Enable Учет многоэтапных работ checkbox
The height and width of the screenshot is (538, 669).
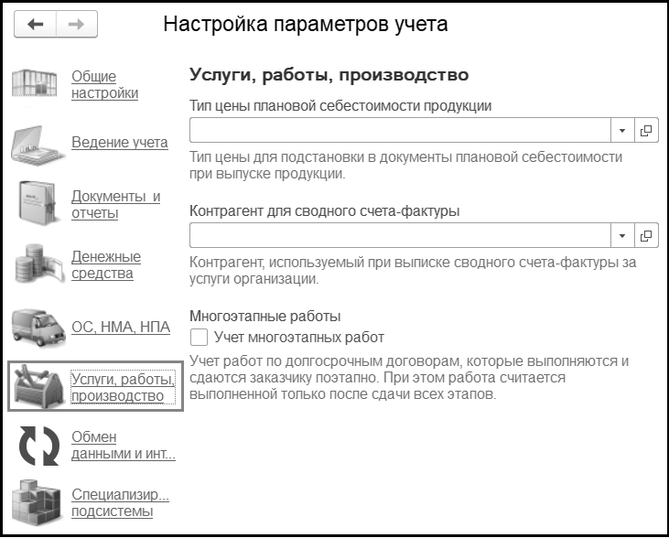[x=199, y=337]
